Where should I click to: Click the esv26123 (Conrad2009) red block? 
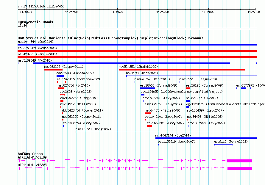click(x=188, y=88)
